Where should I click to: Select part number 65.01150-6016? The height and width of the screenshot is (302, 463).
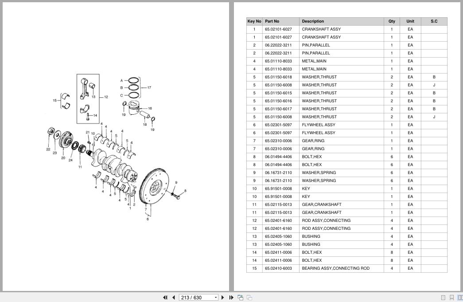point(278,101)
